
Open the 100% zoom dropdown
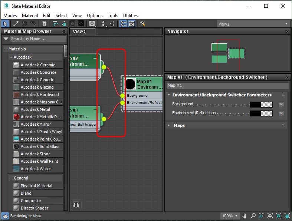click(230, 216)
